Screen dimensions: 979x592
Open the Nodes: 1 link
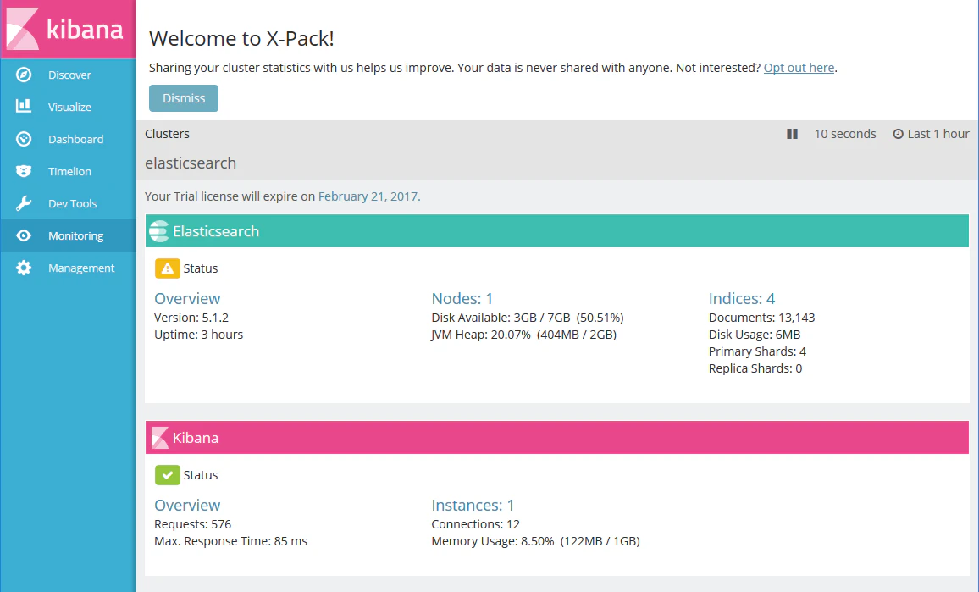pyautogui.click(x=462, y=298)
